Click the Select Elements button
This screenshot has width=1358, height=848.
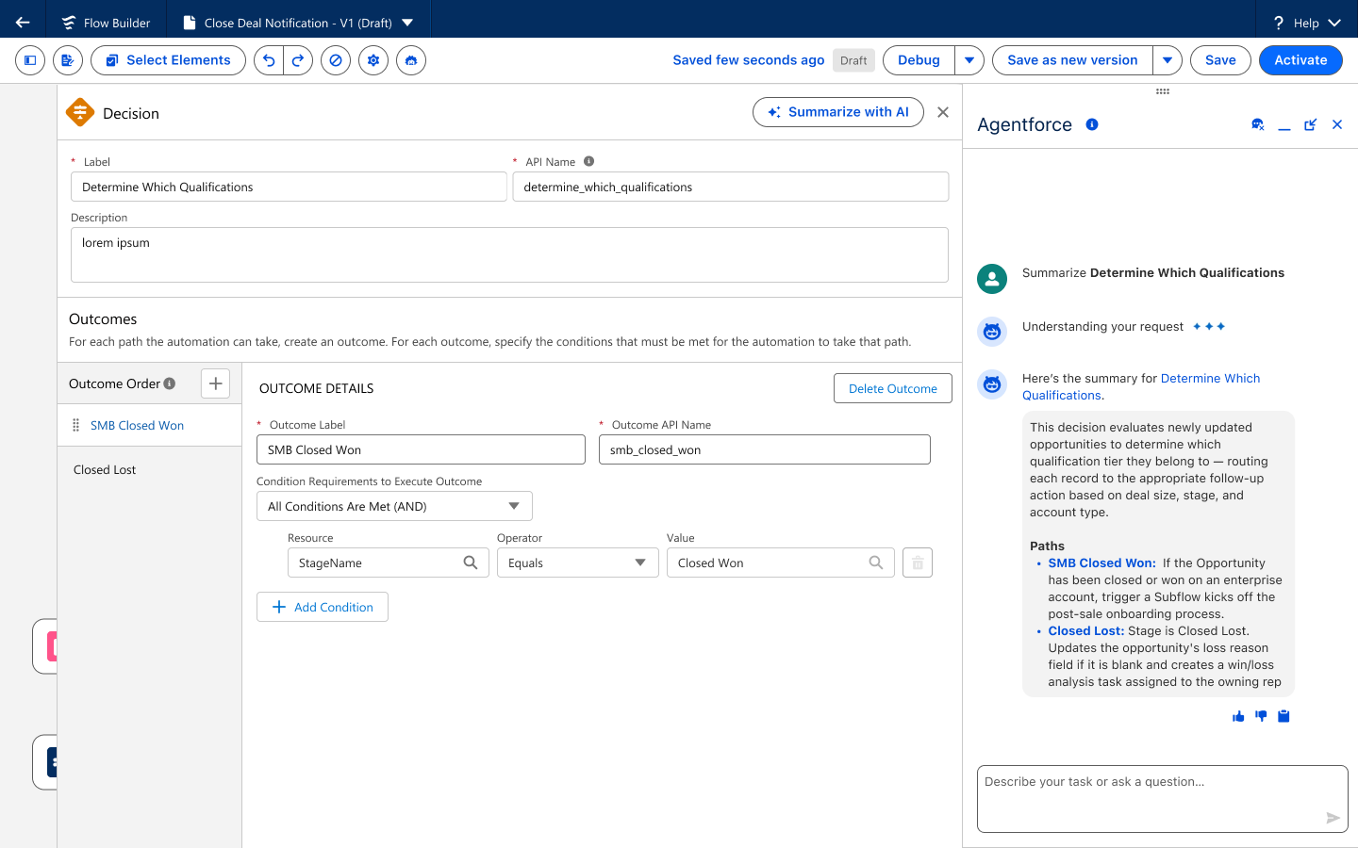point(168,60)
